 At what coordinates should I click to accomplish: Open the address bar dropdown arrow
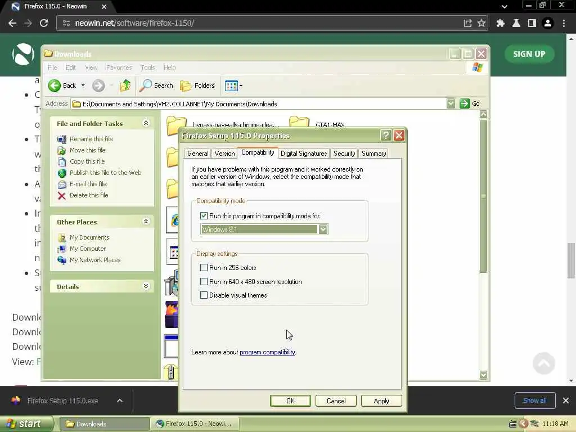point(451,103)
